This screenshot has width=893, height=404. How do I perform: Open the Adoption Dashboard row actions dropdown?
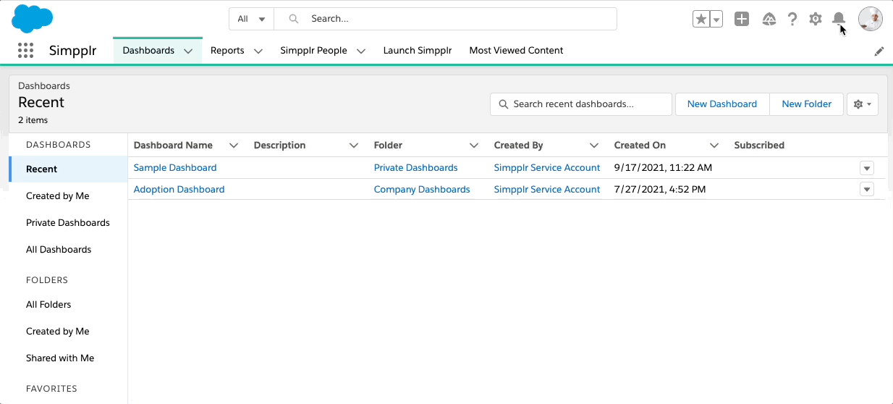(867, 190)
